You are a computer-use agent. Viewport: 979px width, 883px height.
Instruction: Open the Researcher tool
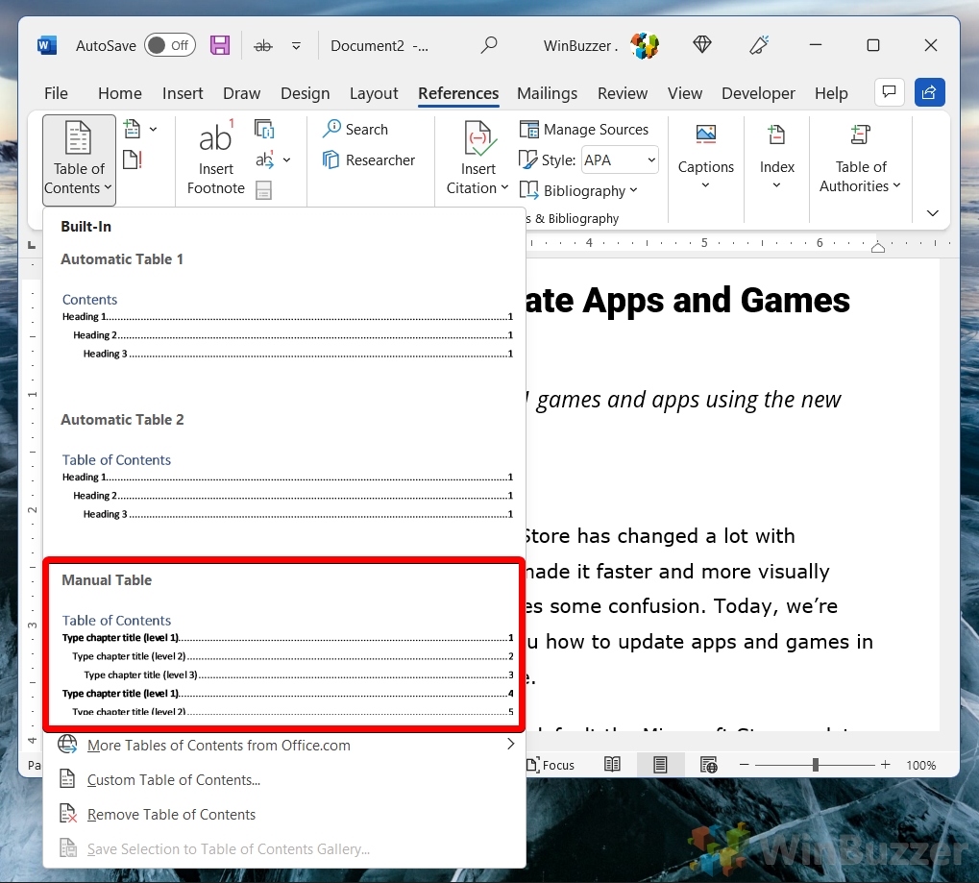(369, 160)
